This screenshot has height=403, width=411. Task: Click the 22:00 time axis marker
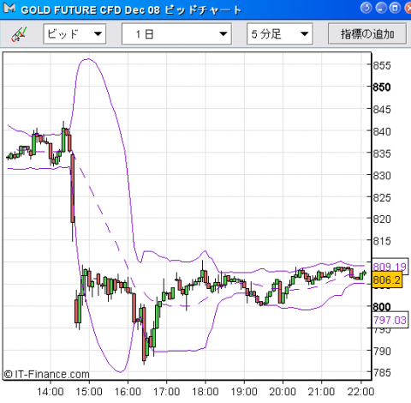coord(360,392)
